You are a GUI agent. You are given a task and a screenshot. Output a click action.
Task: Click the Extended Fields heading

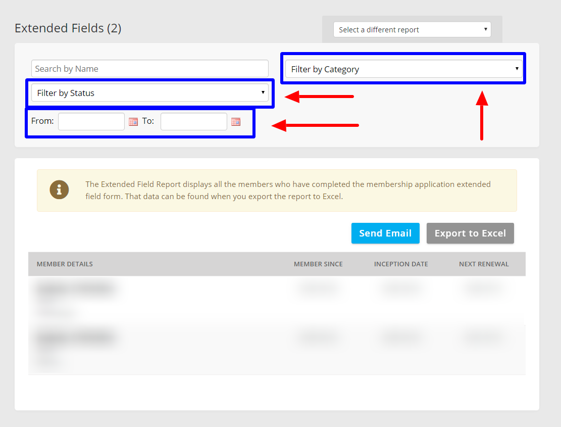[67, 28]
